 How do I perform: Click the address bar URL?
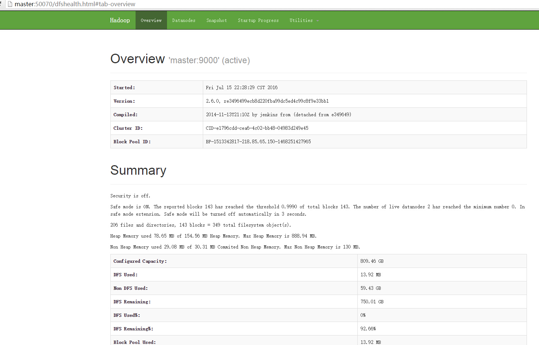[x=75, y=4]
